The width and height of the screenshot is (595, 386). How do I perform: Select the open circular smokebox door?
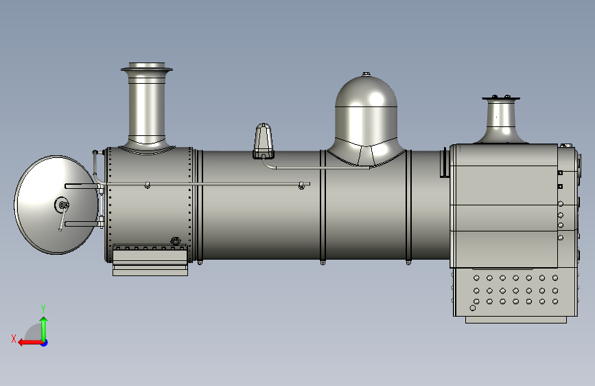click(x=56, y=205)
